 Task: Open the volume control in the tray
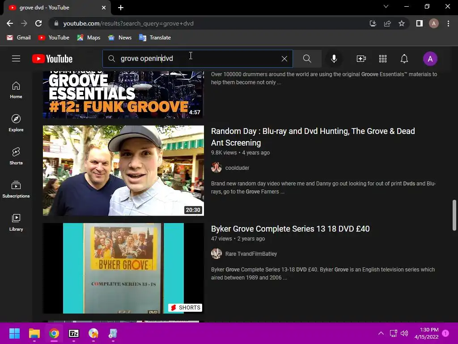tap(404, 333)
